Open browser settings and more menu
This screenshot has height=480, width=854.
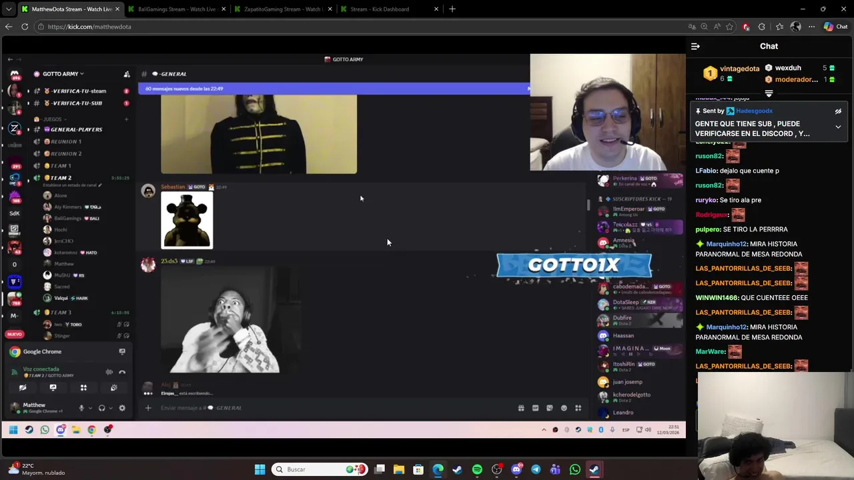pyautogui.click(x=811, y=27)
